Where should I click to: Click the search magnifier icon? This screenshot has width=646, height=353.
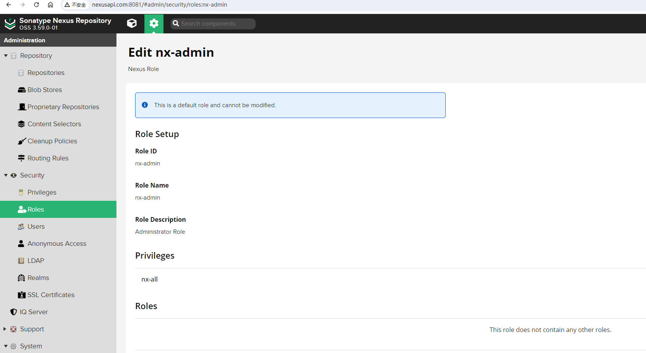(x=176, y=23)
